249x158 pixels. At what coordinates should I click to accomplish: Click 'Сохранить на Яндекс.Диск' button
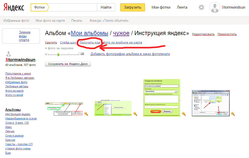click(x=68, y=64)
